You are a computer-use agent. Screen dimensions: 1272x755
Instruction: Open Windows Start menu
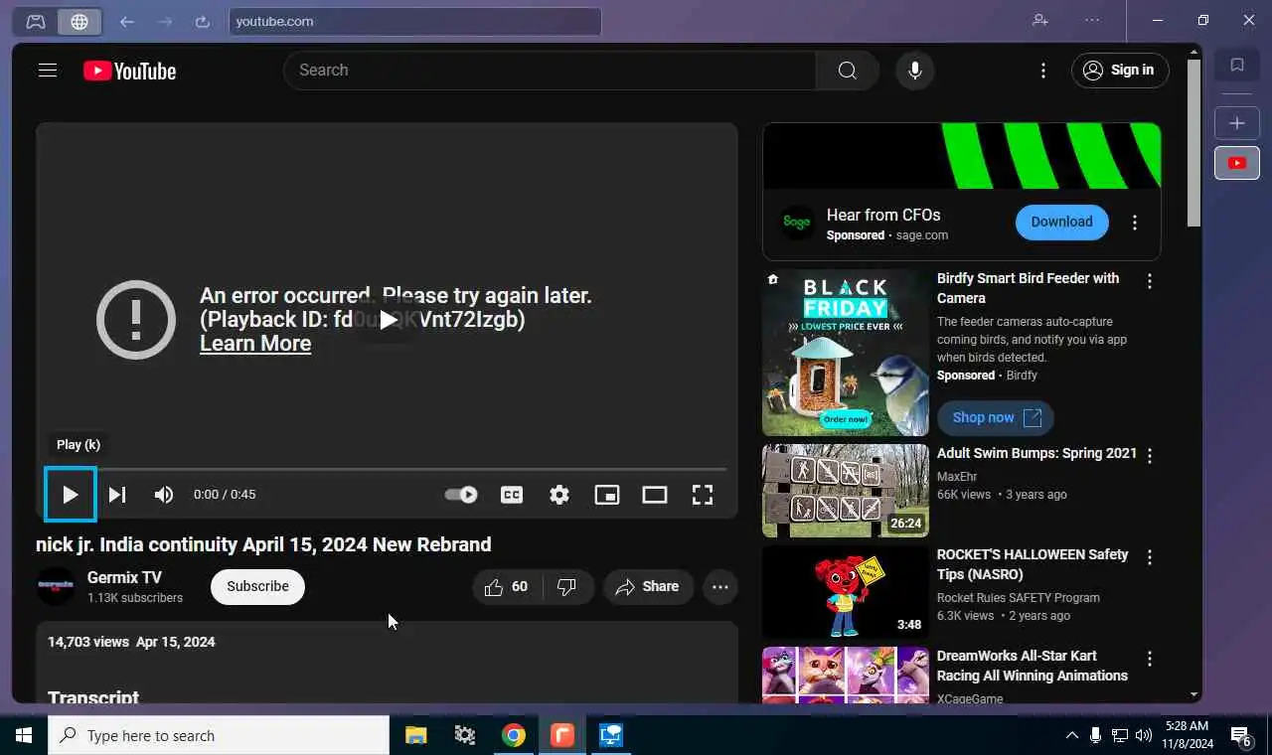click(x=24, y=735)
